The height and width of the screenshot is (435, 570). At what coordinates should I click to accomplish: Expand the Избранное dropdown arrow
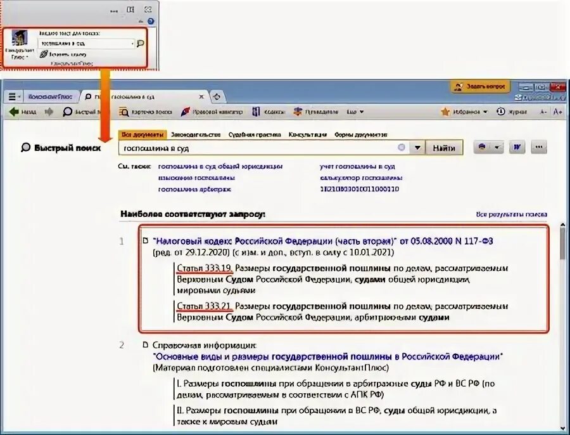pyautogui.click(x=485, y=112)
